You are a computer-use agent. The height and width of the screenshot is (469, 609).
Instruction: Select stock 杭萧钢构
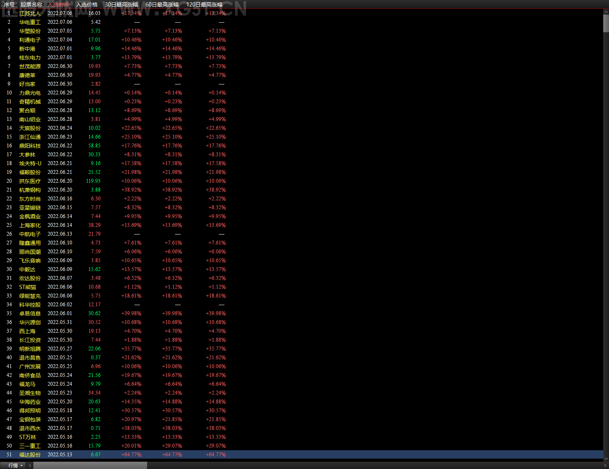(30, 190)
